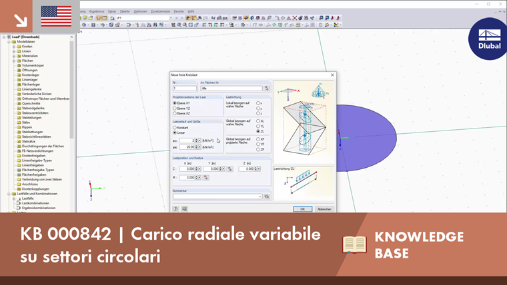Click the R radius spinner arrows
The width and height of the screenshot is (507, 285).
(196, 178)
